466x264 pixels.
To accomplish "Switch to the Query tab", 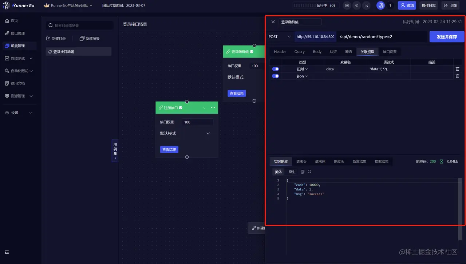I will [300, 52].
